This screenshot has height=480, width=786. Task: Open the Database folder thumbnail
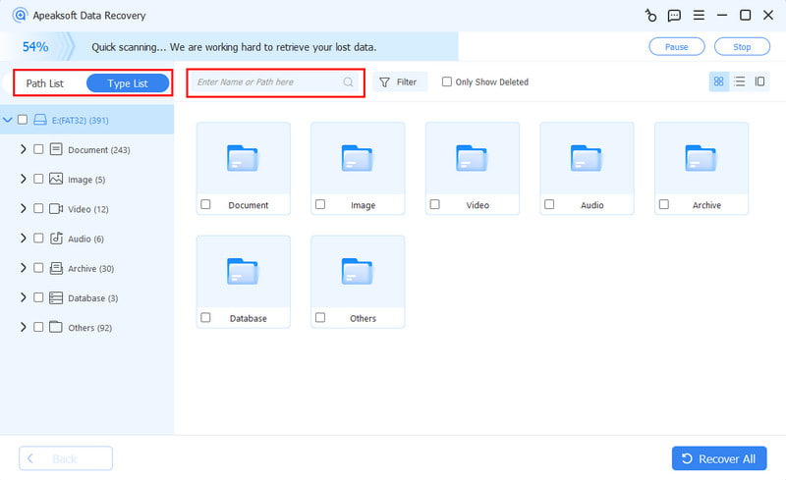[x=243, y=272]
